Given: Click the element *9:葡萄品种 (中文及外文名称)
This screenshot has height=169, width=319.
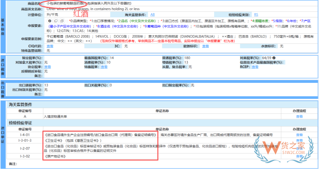Looking at the screenshot, I should pos(166,26).
